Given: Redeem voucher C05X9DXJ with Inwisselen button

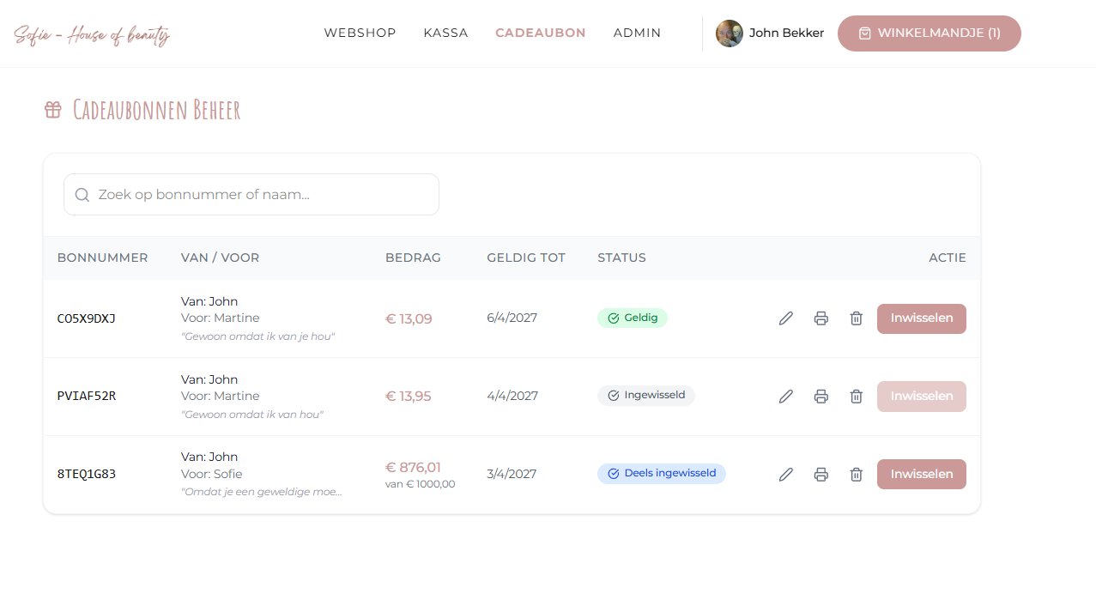Looking at the screenshot, I should [x=921, y=318].
